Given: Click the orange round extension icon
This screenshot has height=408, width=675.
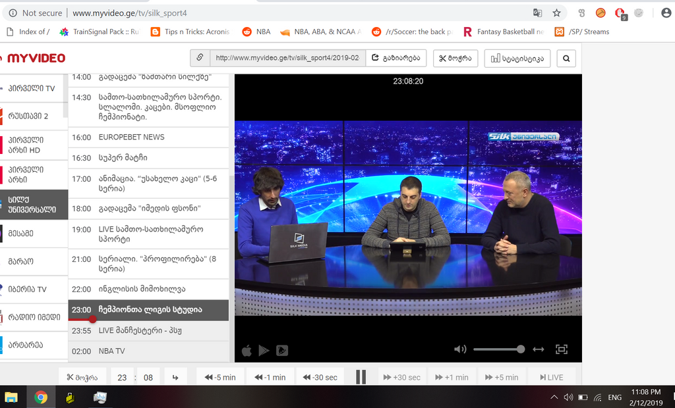Looking at the screenshot, I should (x=601, y=13).
